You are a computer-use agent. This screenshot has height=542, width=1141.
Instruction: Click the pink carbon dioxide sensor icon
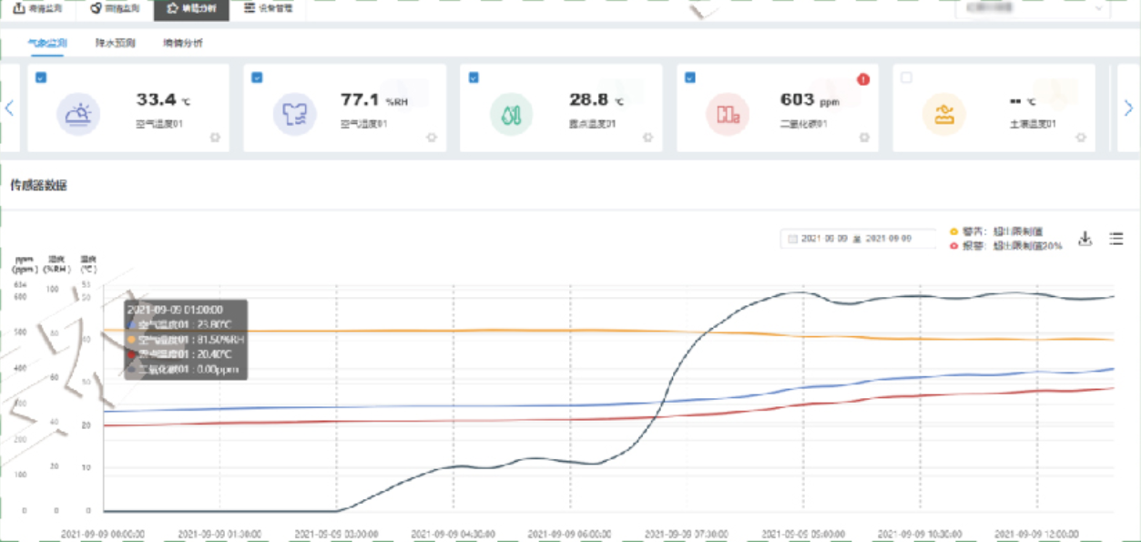(728, 115)
